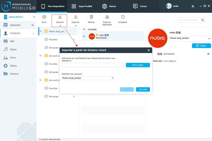Click the search magnifier icon
Viewport: 212px width, 141px height.
point(203,20)
